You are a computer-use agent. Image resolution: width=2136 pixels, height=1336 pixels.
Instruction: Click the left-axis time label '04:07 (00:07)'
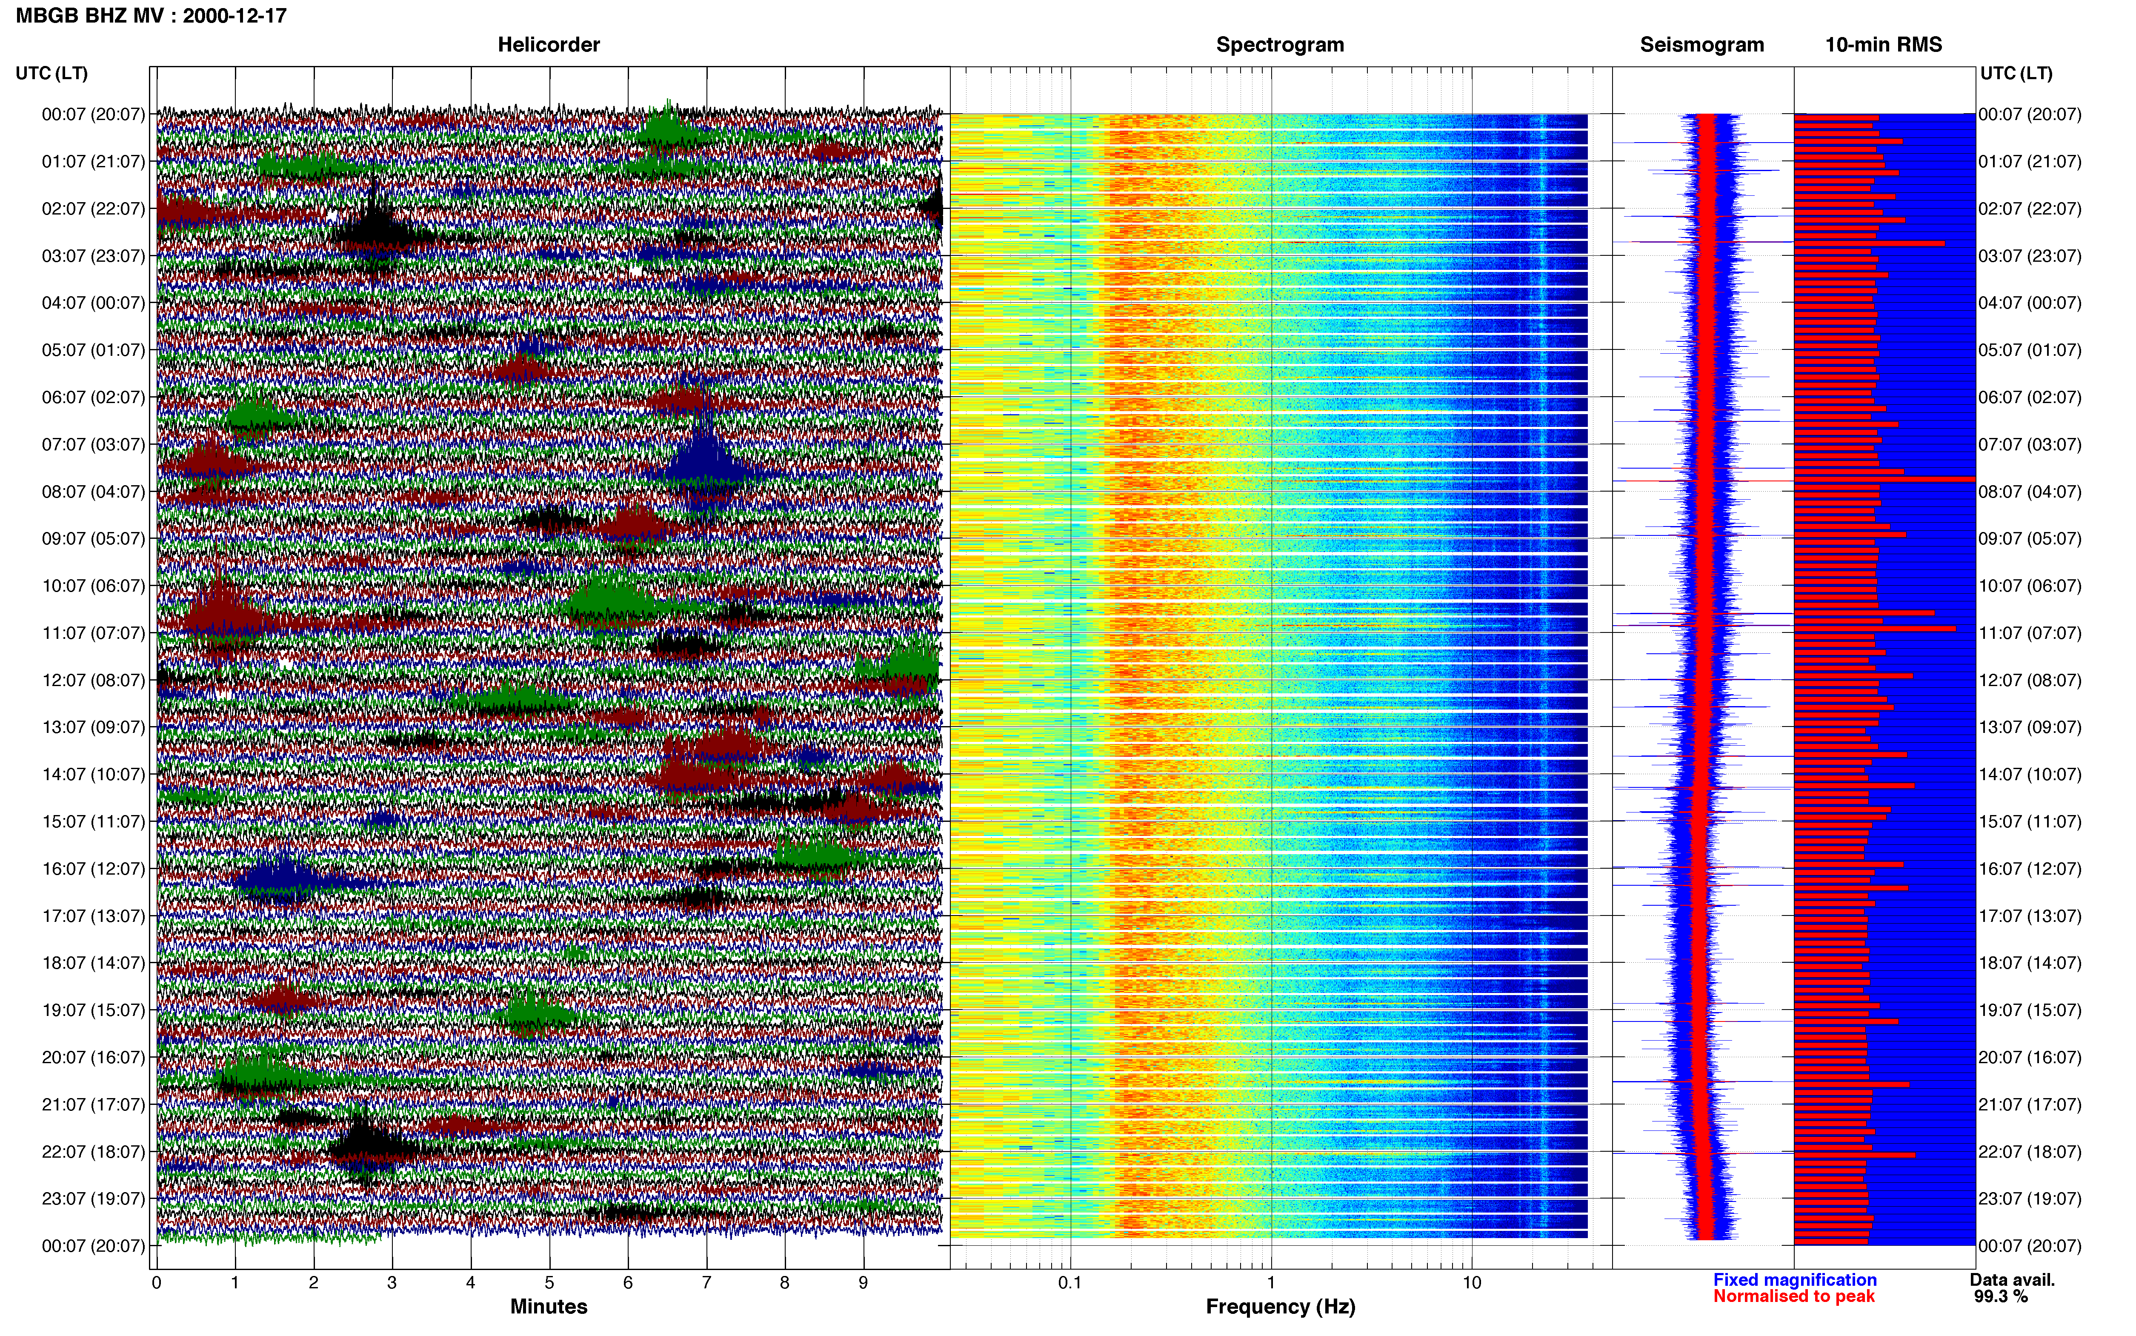(x=93, y=303)
